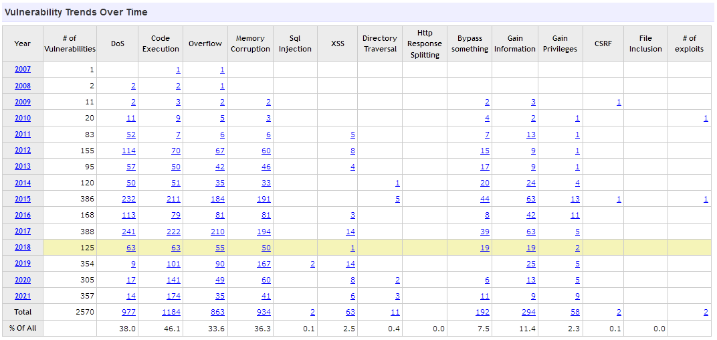Image resolution: width=717 pixels, height=340 pixels.
Task: Open 2012 DoS count of 114
Action: [128, 151]
